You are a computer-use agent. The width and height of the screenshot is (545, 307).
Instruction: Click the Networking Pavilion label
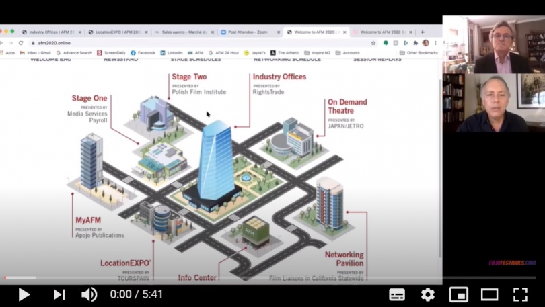344,259
